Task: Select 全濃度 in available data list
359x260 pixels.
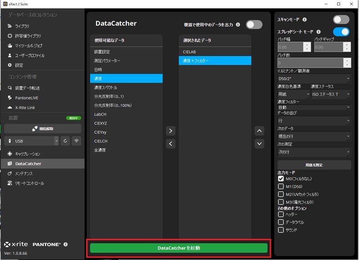Action: coord(126,150)
